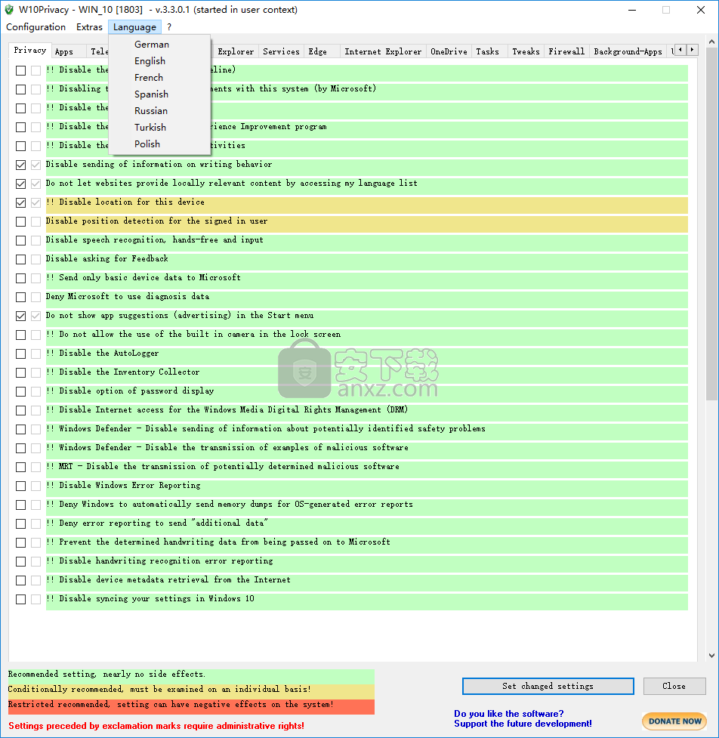Check Deny Microsoft to use diagnosis data
The height and width of the screenshot is (738, 719).
pos(20,297)
